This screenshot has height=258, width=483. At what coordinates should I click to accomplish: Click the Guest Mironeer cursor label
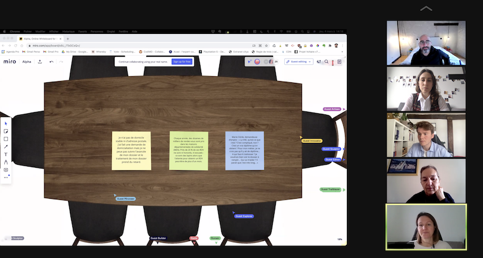126,199
